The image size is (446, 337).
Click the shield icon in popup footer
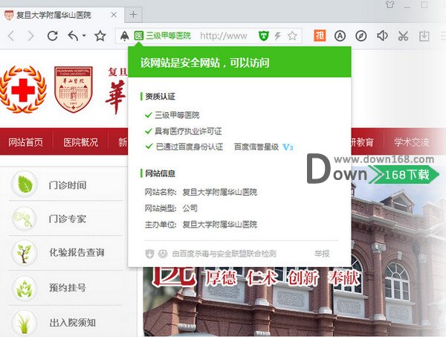[x=149, y=254]
